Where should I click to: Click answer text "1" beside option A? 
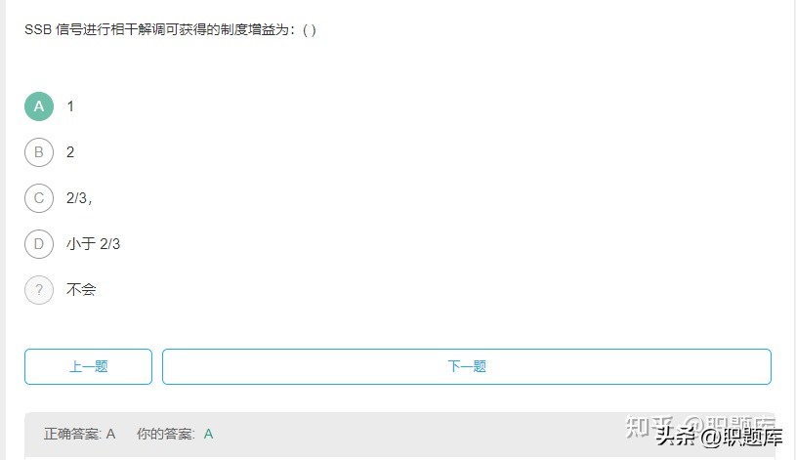click(x=70, y=106)
